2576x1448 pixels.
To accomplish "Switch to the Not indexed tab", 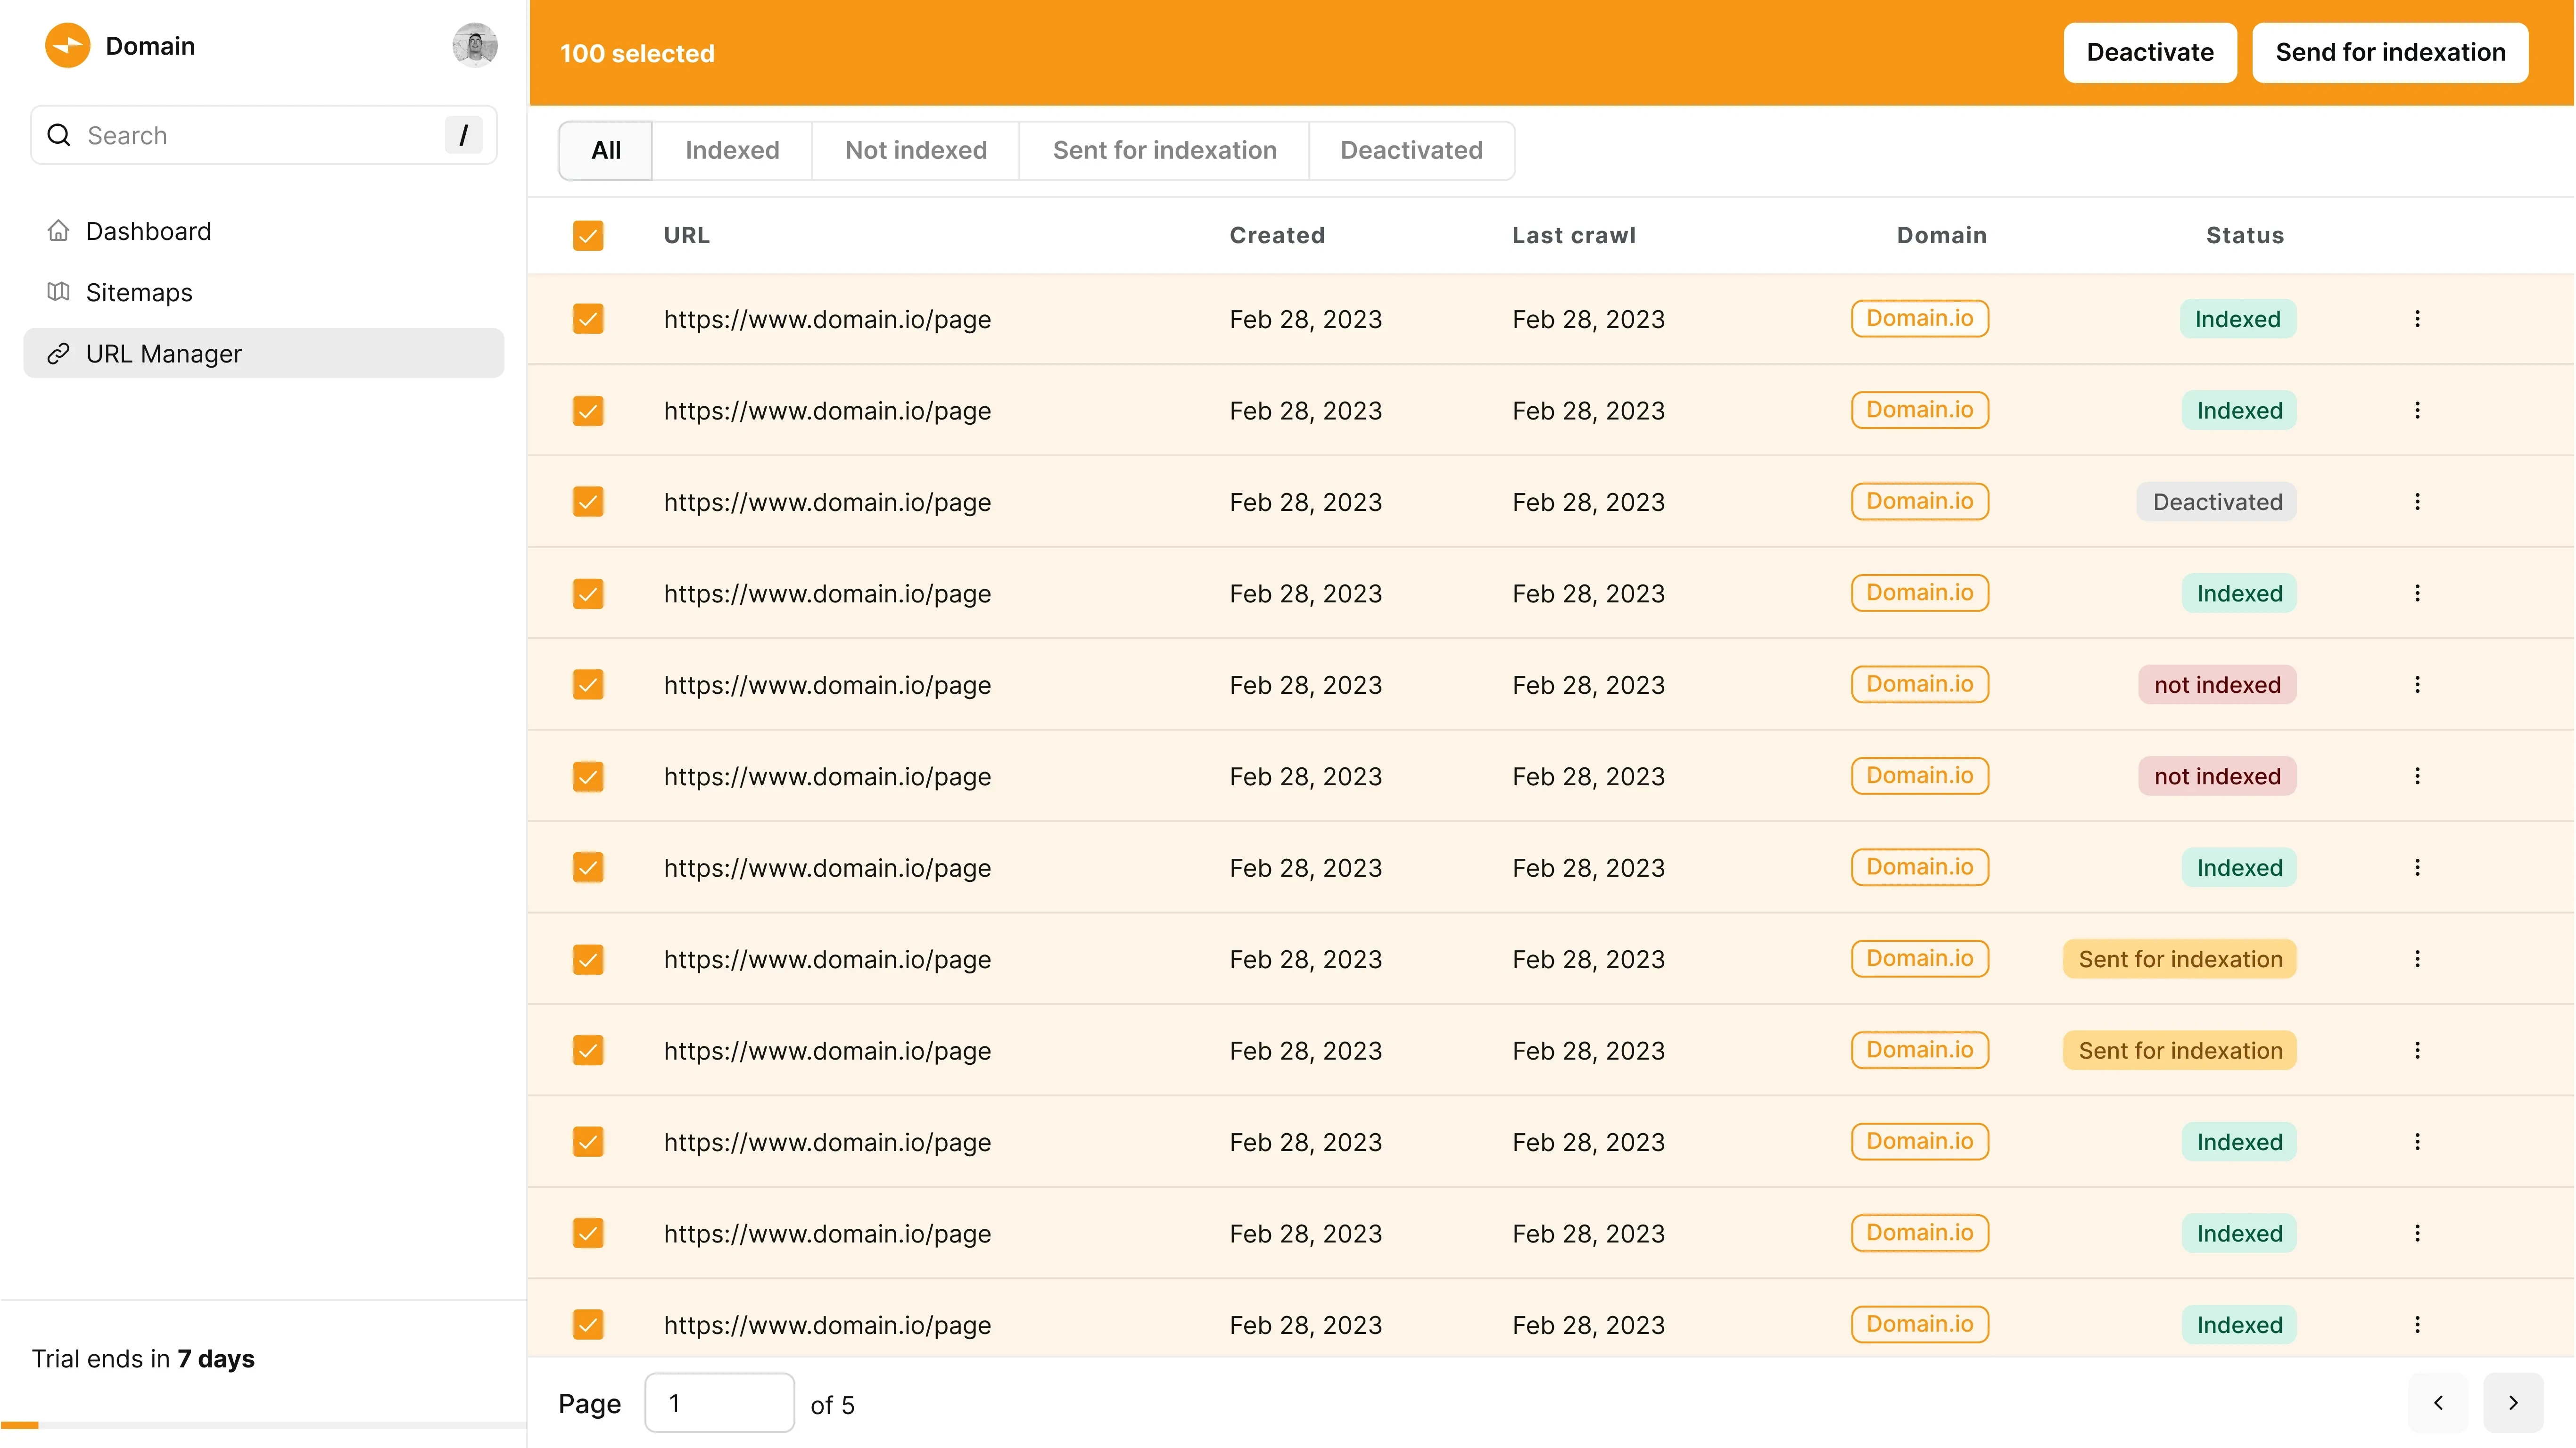I will click(x=916, y=151).
